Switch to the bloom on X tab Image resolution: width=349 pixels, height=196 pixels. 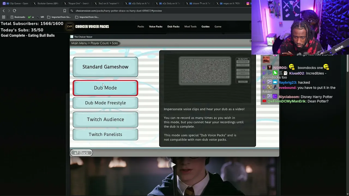(x=199, y=4)
